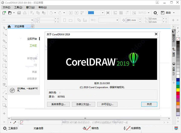181x133 pixels.
Task: Click the Open folder icon
Action: coord(10,13)
